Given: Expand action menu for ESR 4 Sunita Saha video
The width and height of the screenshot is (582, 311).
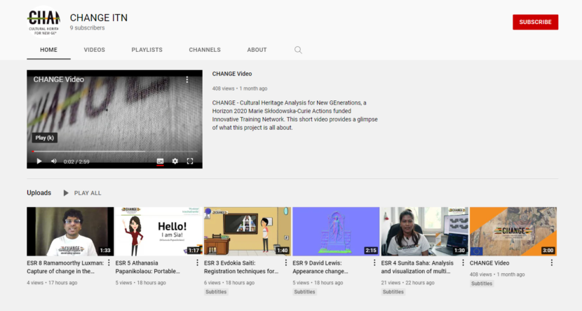Looking at the screenshot, I should pyautogui.click(x=463, y=263).
